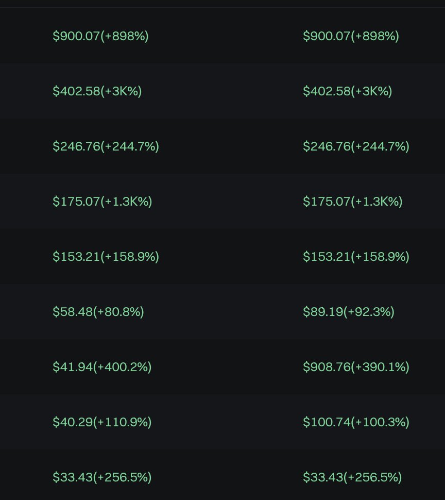Click the $900.07(+898%) value in right column
This screenshot has height=500, width=445.
(351, 36)
